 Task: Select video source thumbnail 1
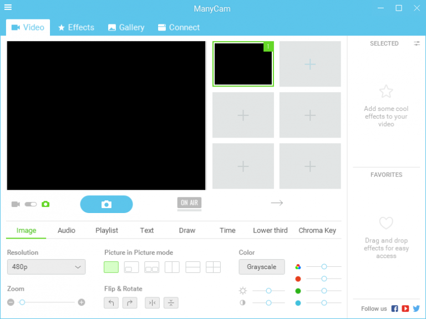click(x=243, y=64)
